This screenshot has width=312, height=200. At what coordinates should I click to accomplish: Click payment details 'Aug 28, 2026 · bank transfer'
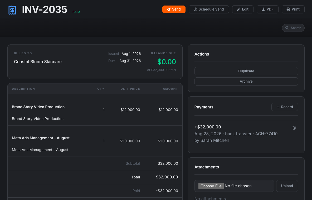(223, 134)
